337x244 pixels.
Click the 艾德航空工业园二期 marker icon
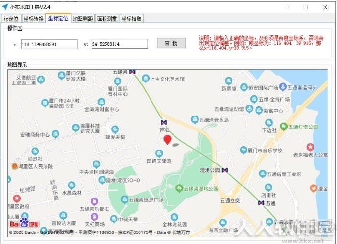coord(41,80)
